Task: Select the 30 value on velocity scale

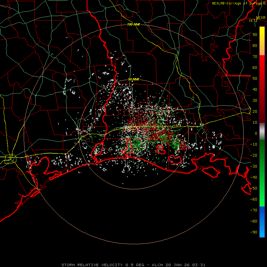Action: 255,101
